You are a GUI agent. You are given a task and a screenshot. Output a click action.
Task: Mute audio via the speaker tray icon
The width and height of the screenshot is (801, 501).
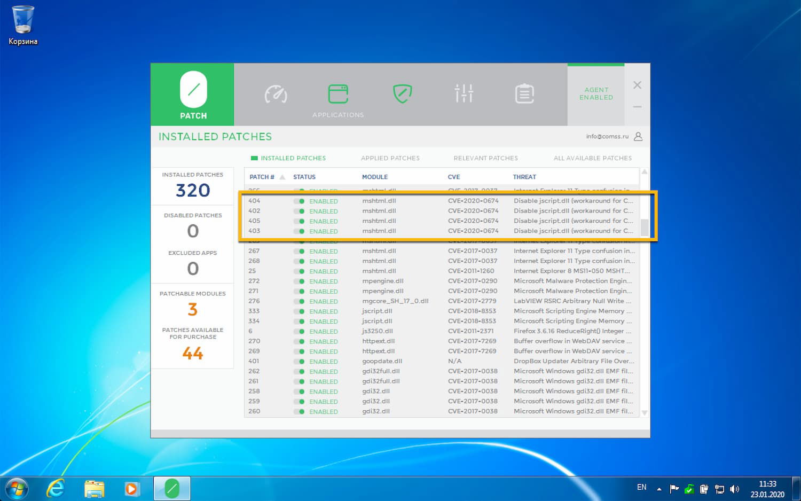735,488
